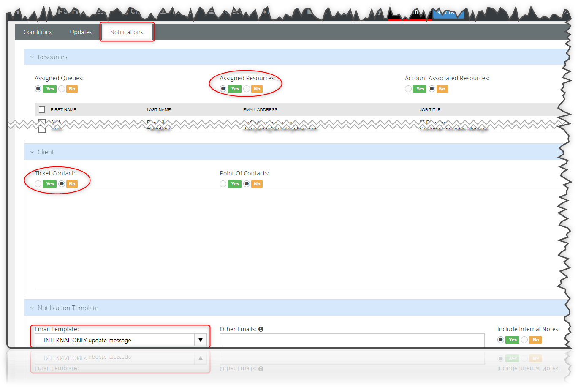Switch to the Updates tab
Screen dimensions: 578x390
(x=81, y=32)
